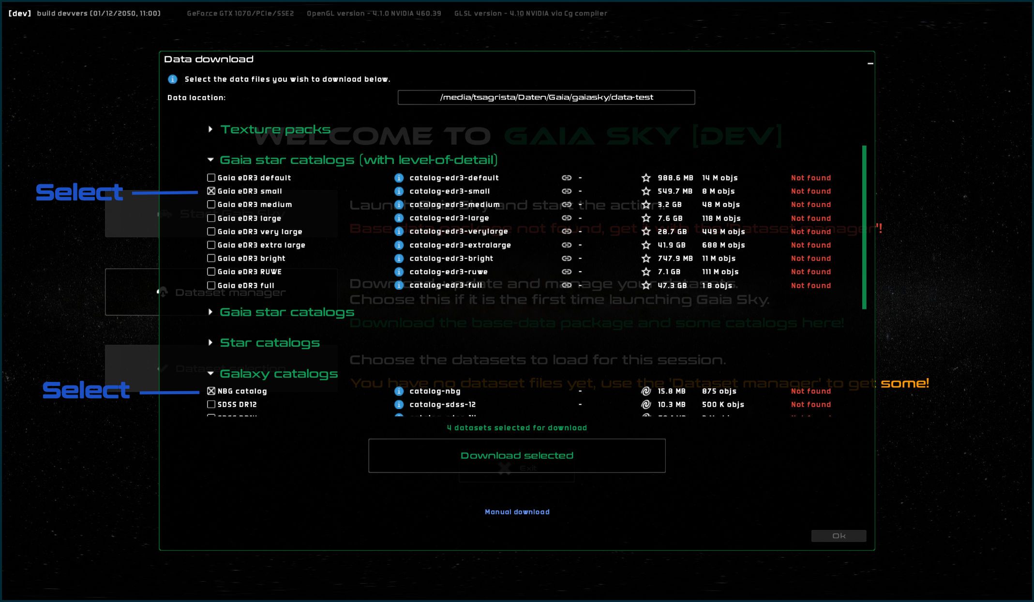This screenshot has height=602, width=1034.
Task: View info for catalog-edr3-verylarge
Action: (399, 232)
